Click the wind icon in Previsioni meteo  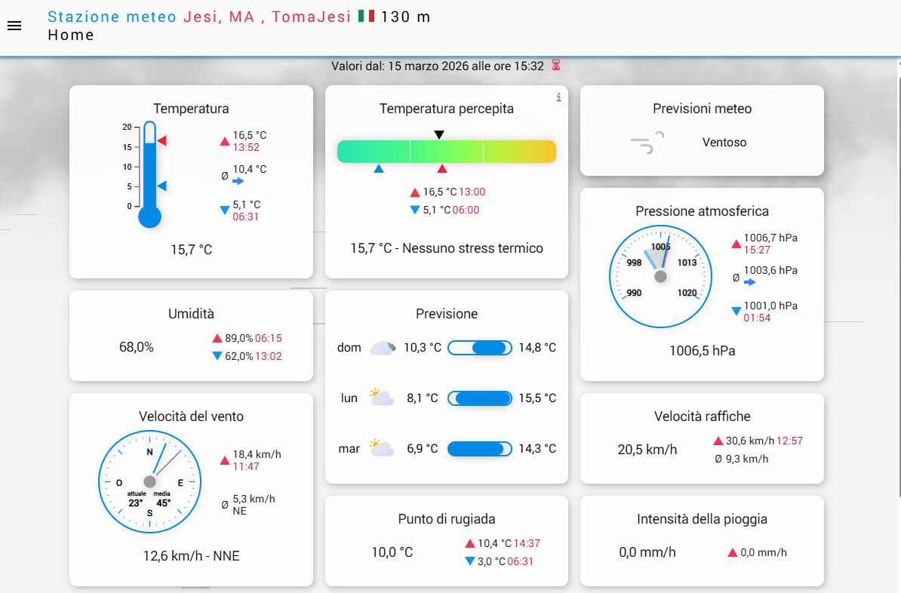647,142
